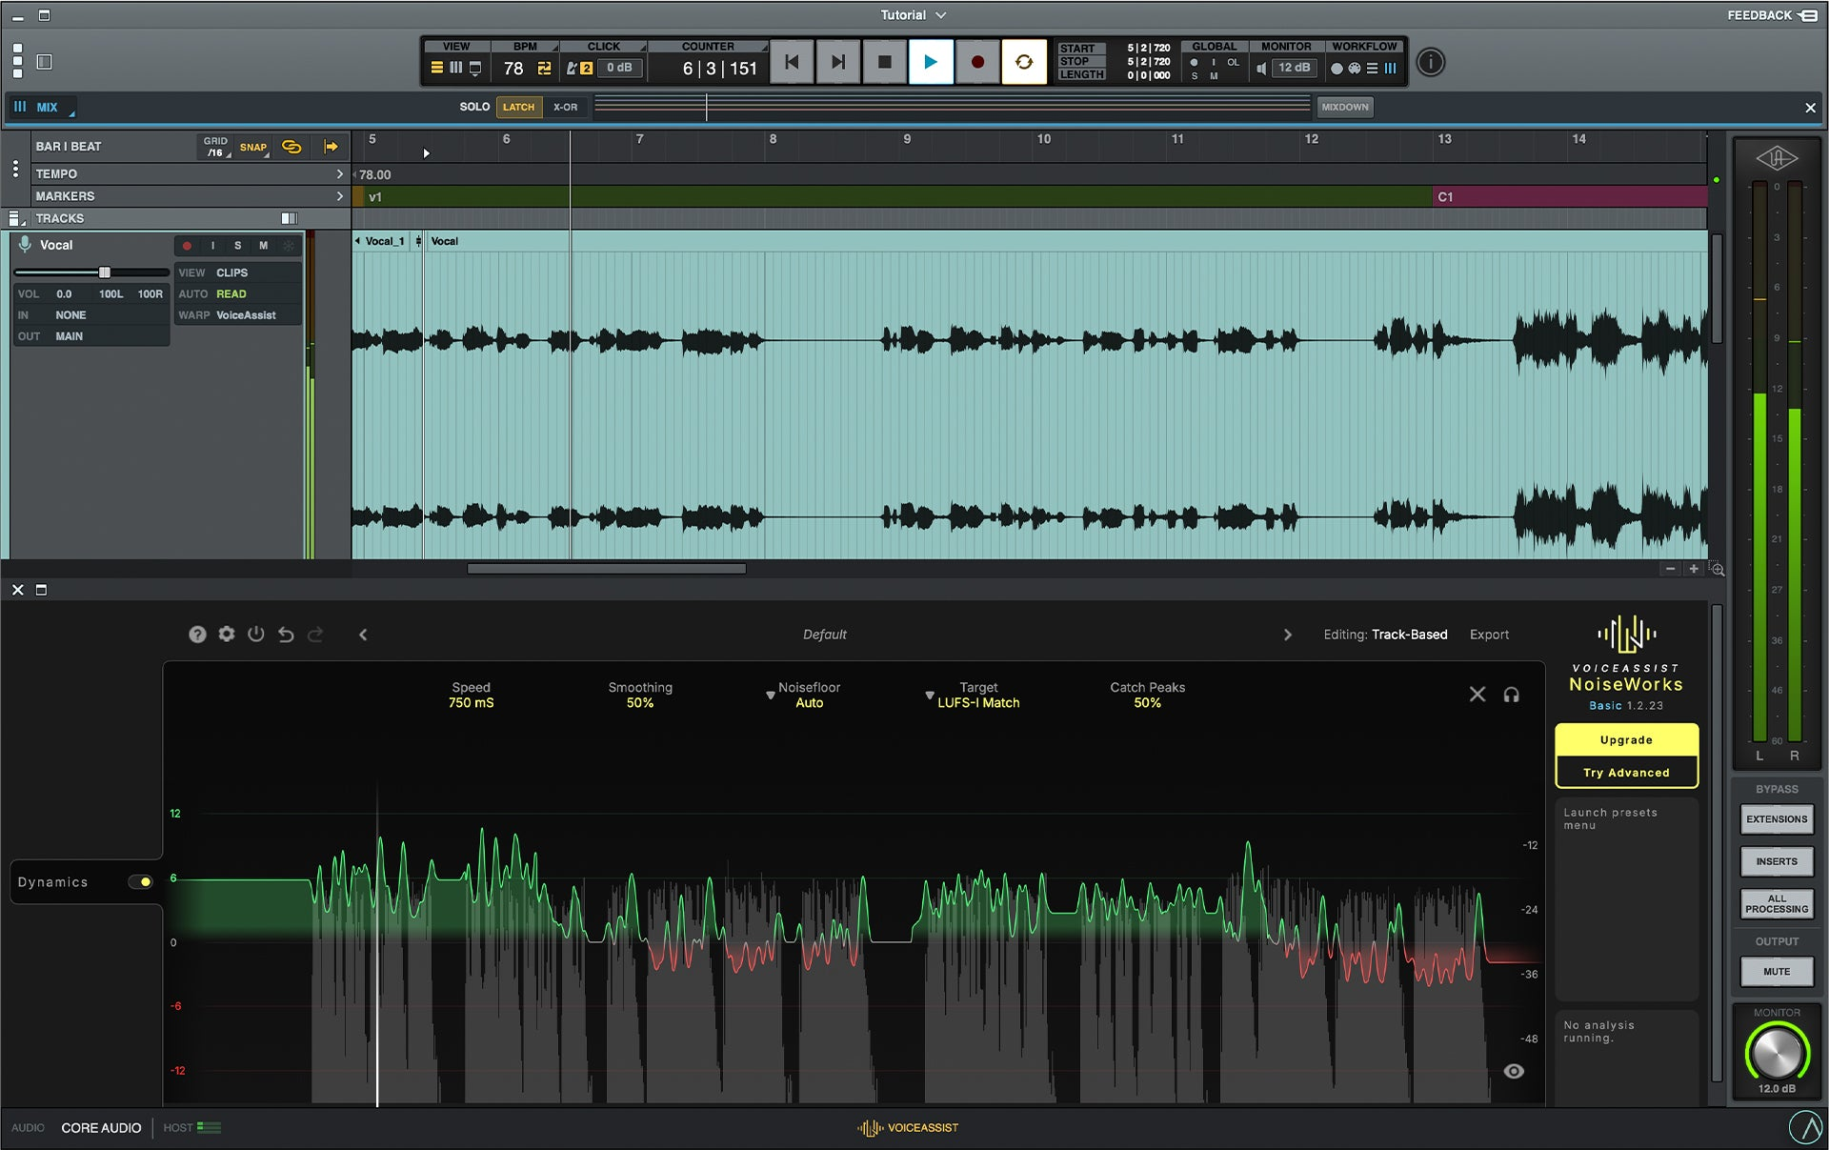Click the VoiceAssist undo arrow
The image size is (1829, 1150).
[286, 635]
